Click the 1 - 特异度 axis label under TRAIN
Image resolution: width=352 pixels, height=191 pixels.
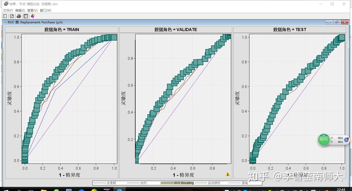(x=70, y=175)
